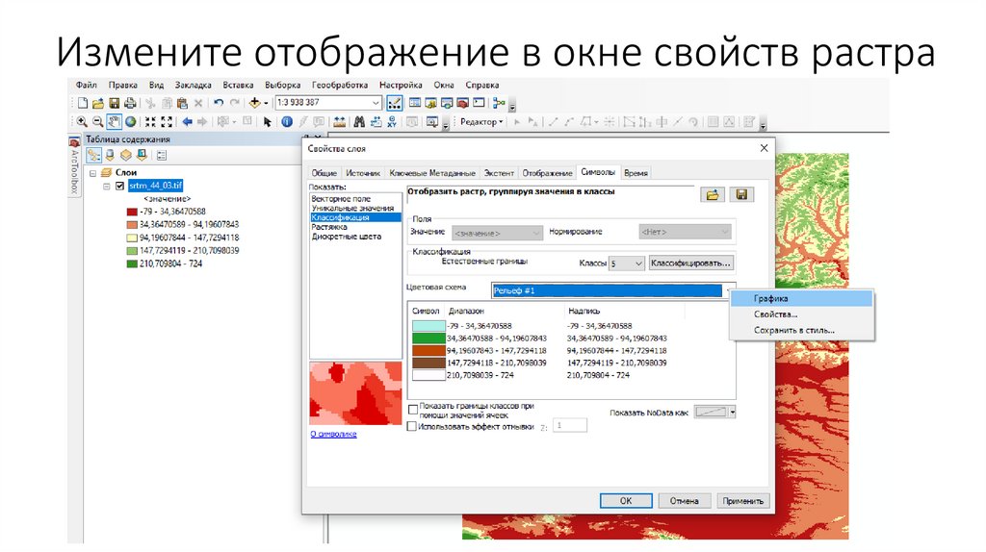Screen dimensions: 986x552
Task: Switch to the Экстент tab
Action: pyautogui.click(x=500, y=173)
